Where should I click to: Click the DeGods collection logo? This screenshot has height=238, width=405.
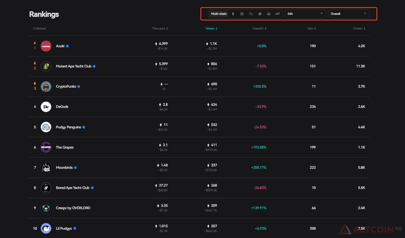tap(46, 107)
